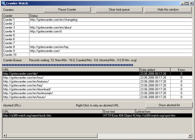
Task: Select the Crawler 8 row
Action: [97, 47]
